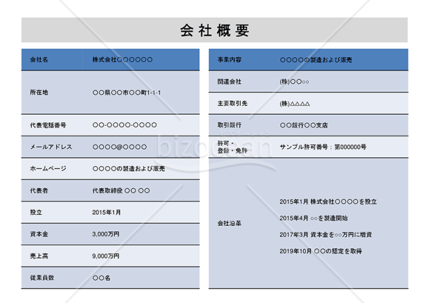
Task: Click the 9,000万円 sales value
Action: point(106,256)
